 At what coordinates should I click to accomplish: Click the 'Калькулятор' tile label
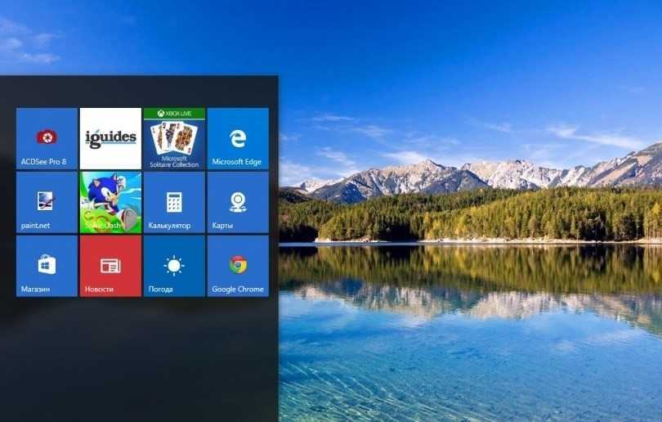click(169, 226)
